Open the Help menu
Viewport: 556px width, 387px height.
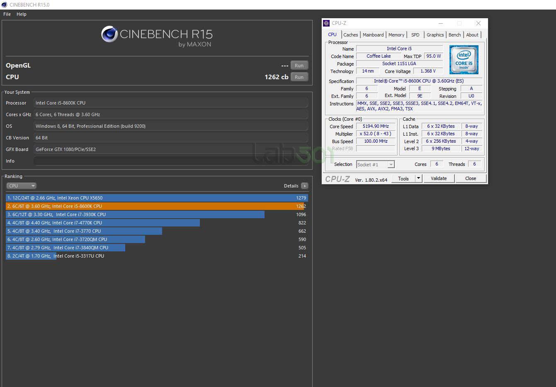tap(22, 14)
